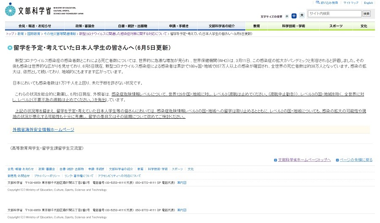The width and height of the screenshot is (380, 223).
Task: Click the 文字サイズの変更 label
Action: (271, 17)
